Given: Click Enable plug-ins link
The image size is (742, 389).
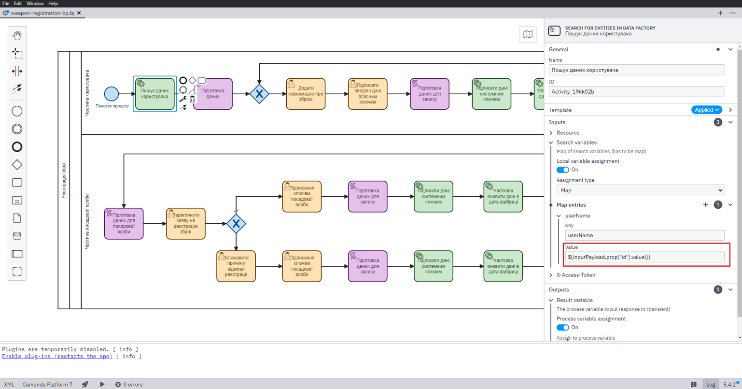Looking at the screenshot, I should [57, 357].
